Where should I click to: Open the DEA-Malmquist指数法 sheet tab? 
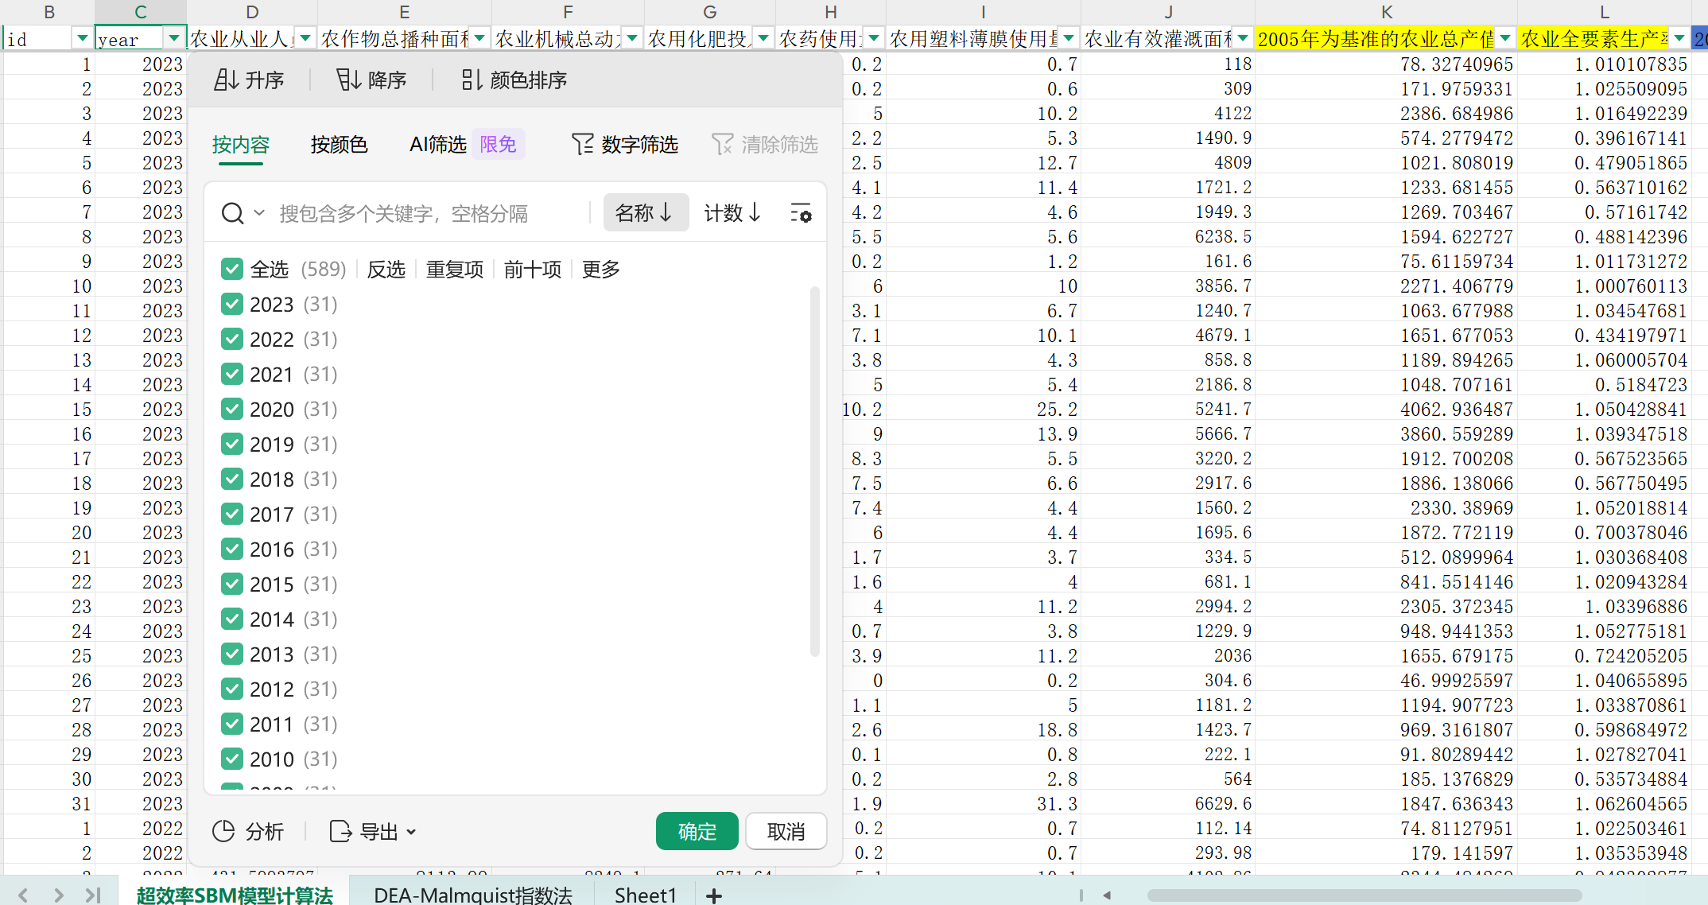(x=472, y=895)
